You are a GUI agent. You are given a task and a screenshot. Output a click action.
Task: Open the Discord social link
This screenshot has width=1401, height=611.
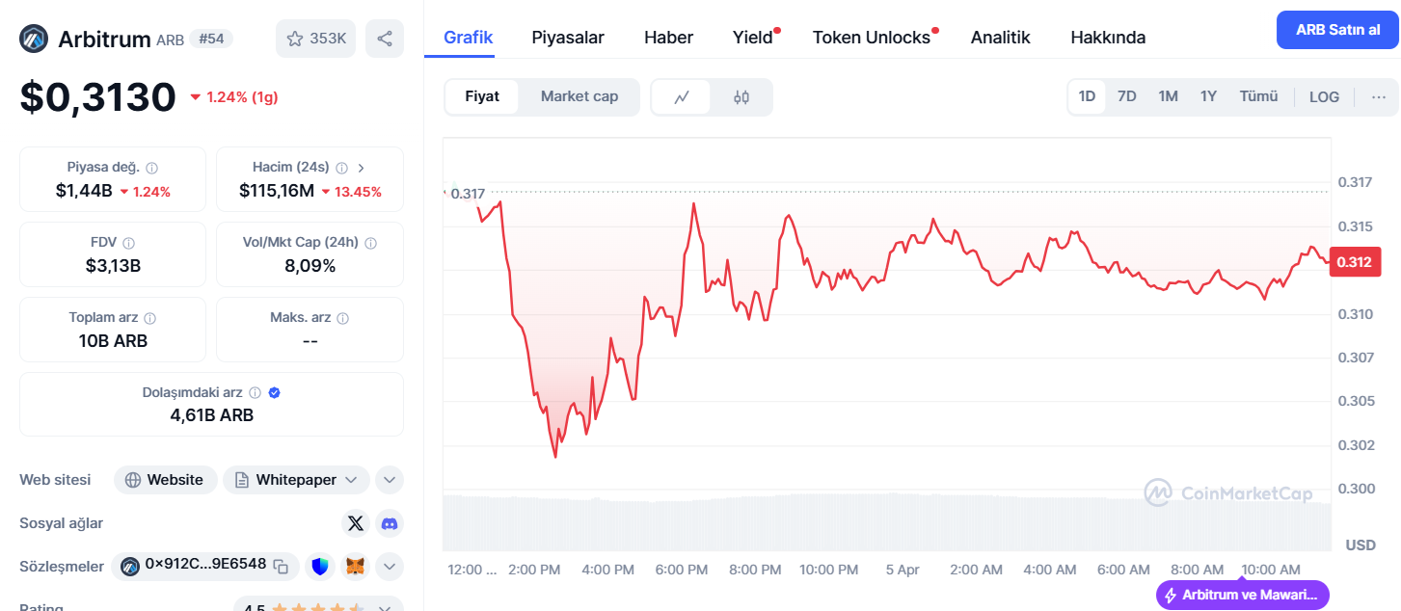(x=390, y=523)
